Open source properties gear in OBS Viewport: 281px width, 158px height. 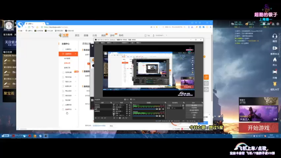[x=120, y=118]
